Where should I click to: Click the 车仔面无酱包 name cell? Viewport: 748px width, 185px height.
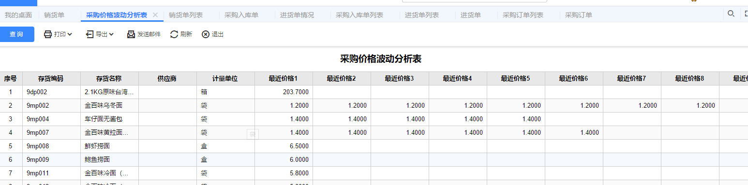[109, 119]
